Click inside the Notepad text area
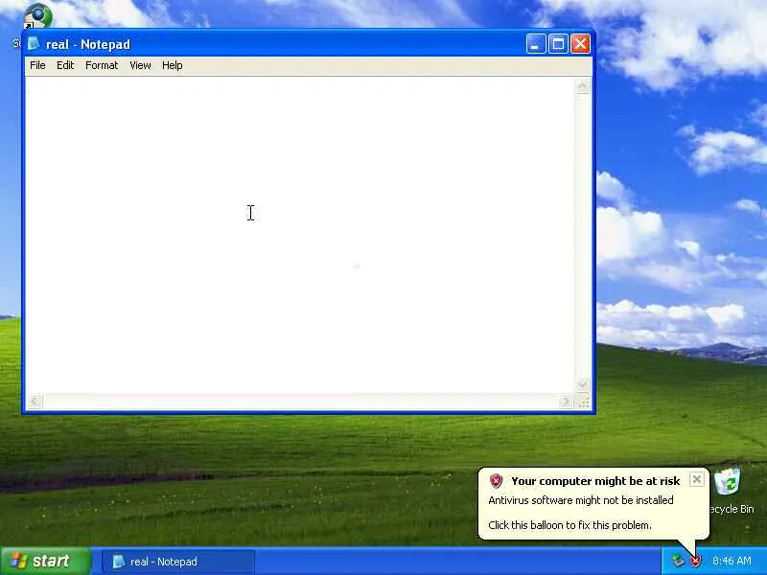 click(x=299, y=235)
